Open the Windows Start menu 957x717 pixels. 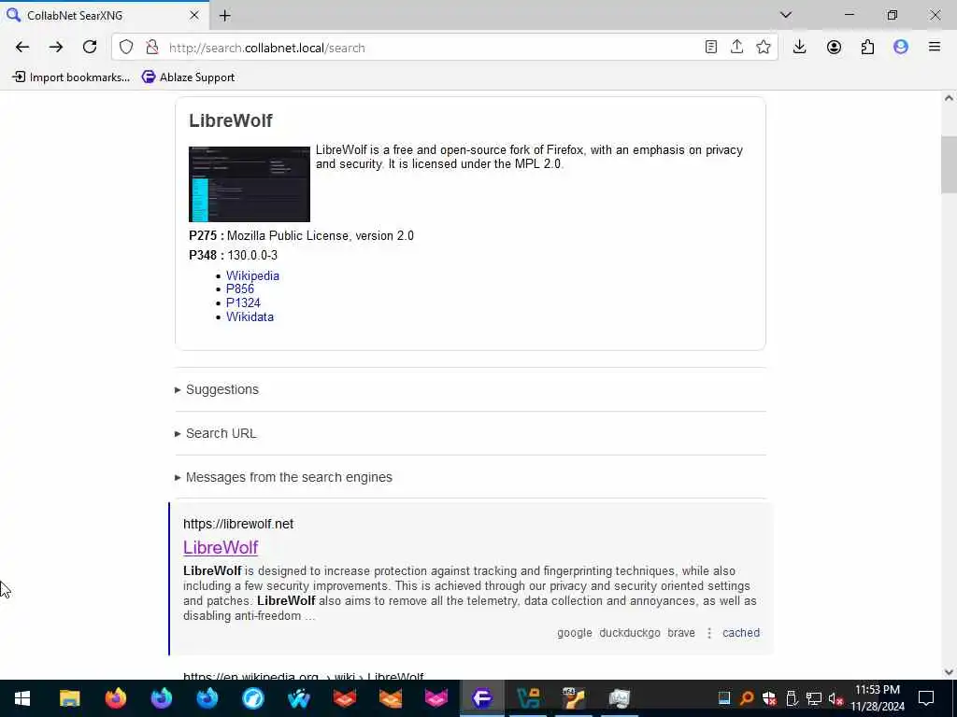point(22,698)
